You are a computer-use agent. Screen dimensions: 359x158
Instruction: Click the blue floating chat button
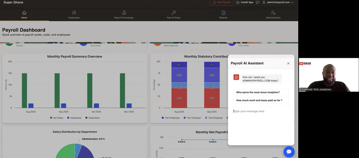(289, 152)
